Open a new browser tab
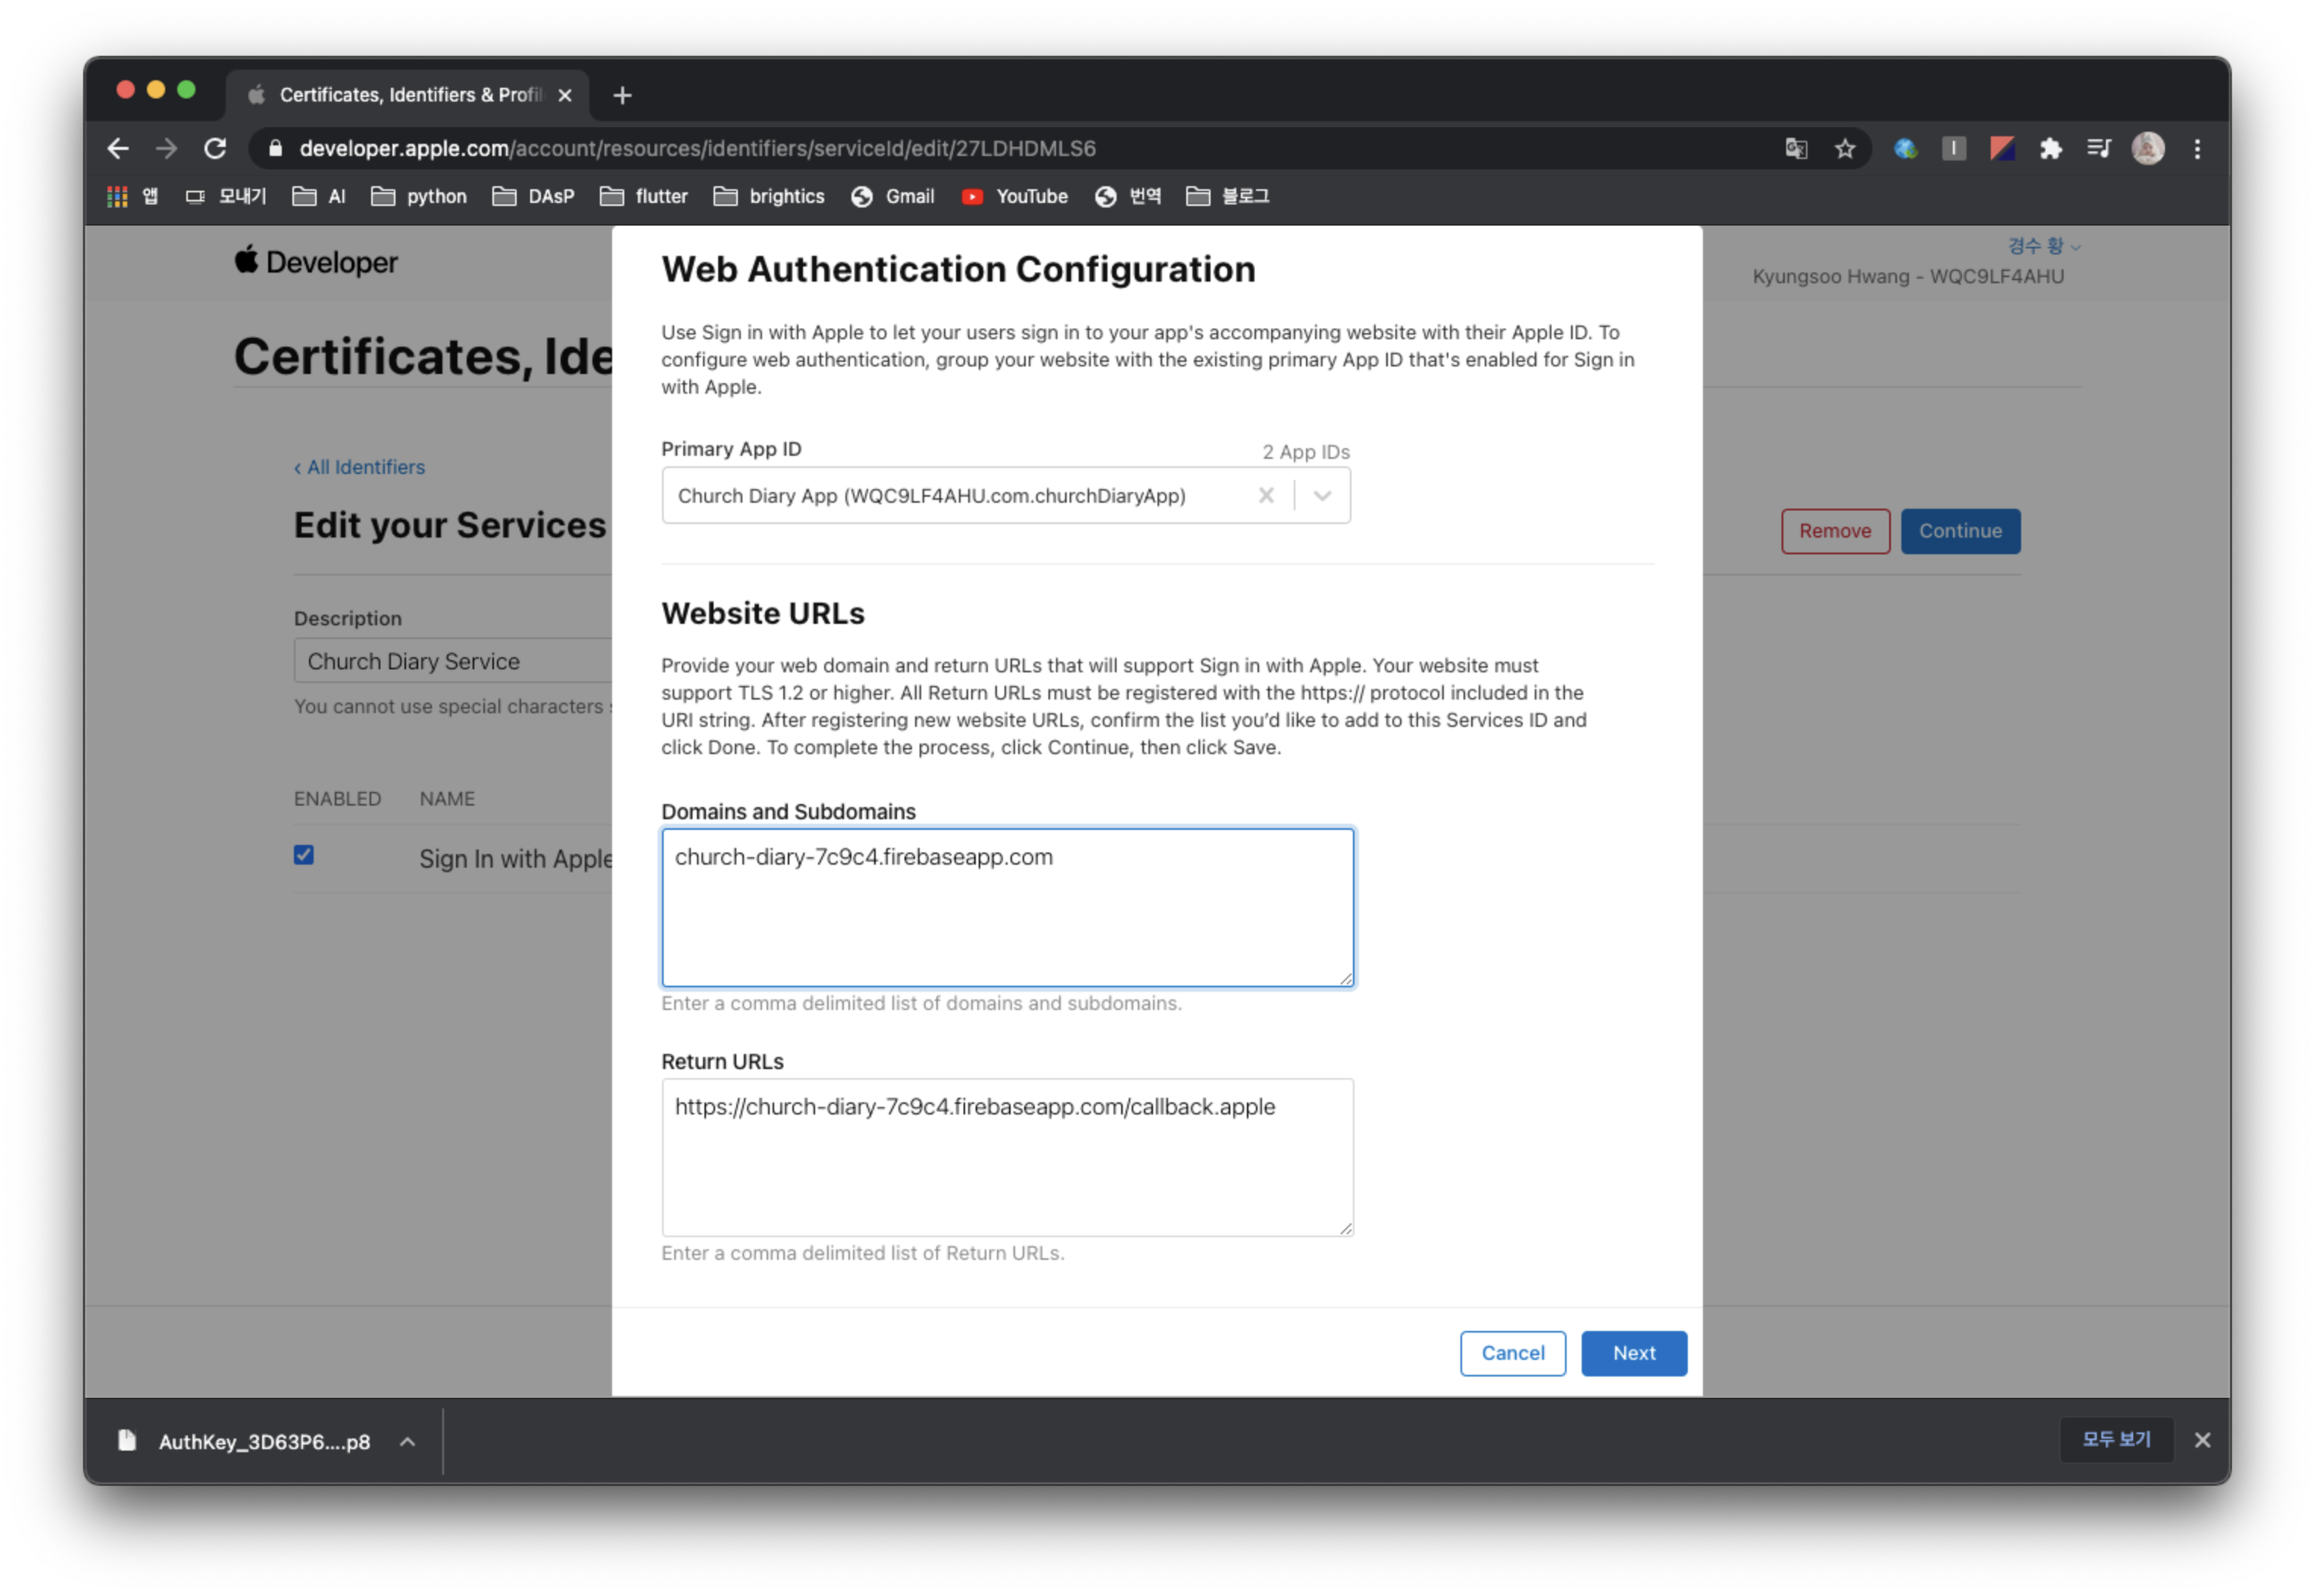 click(622, 95)
